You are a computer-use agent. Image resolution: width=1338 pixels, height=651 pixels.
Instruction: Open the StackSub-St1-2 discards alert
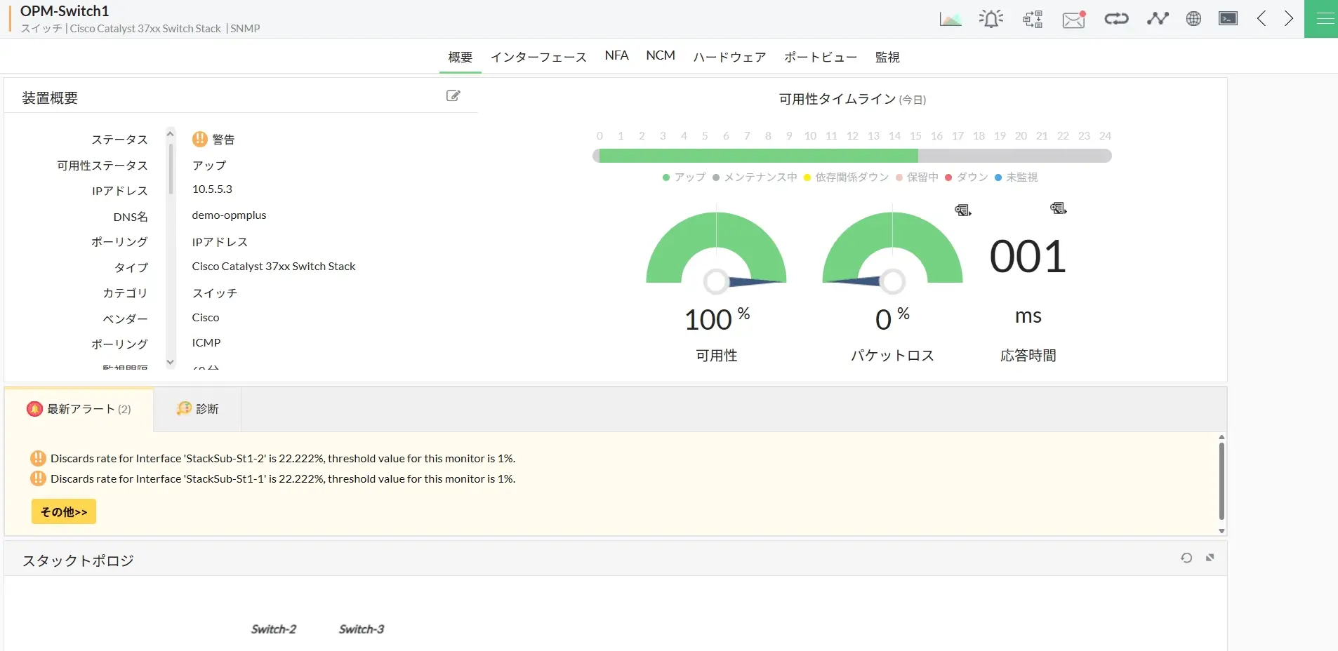pos(283,459)
